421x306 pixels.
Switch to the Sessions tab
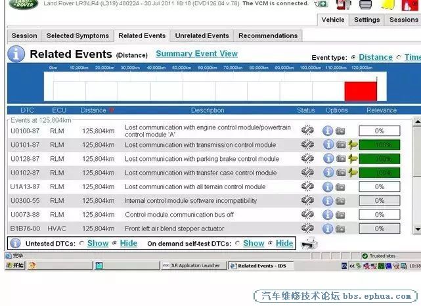tap(403, 20)
